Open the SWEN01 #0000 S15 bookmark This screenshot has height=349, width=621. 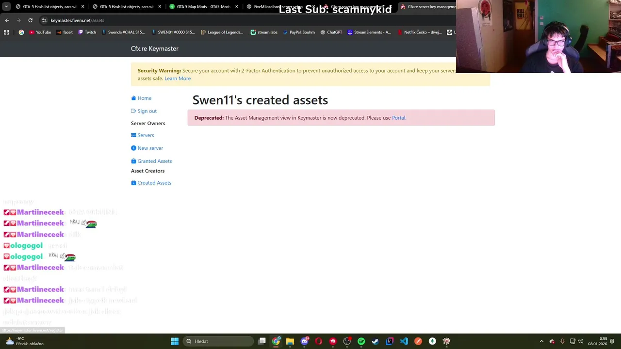click(x=173, y=32)
